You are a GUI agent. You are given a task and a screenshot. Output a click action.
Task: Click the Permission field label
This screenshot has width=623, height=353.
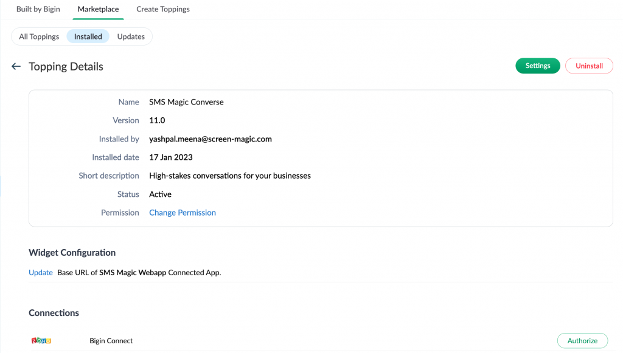tap(120, 213)
